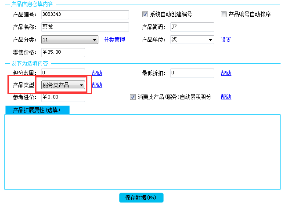Open the 产品类型 dropdown showing 服务类产品

(x=63, y=85)
